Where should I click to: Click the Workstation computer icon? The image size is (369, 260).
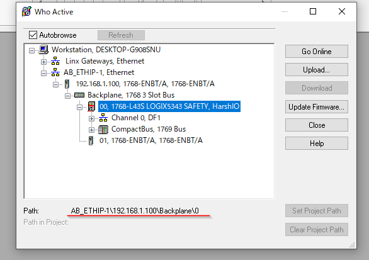[x=44, y=49]
